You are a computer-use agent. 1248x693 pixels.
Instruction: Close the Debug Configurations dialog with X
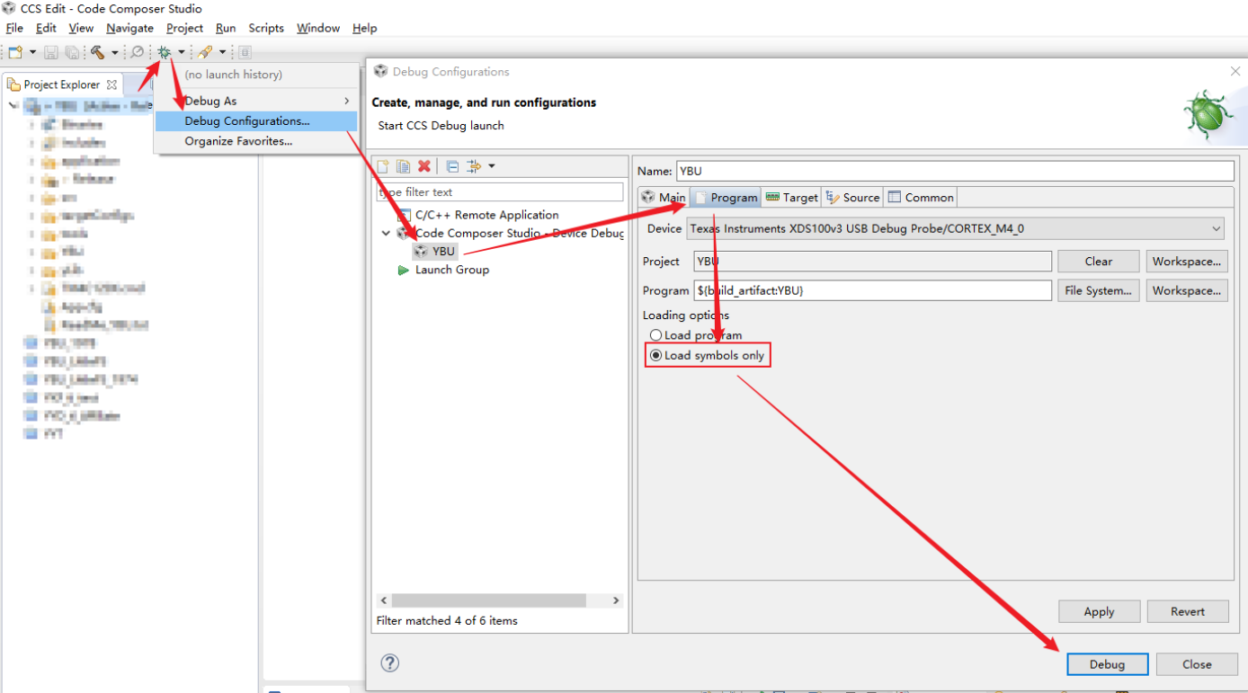pyautogui.click(x=1235, y=71)
